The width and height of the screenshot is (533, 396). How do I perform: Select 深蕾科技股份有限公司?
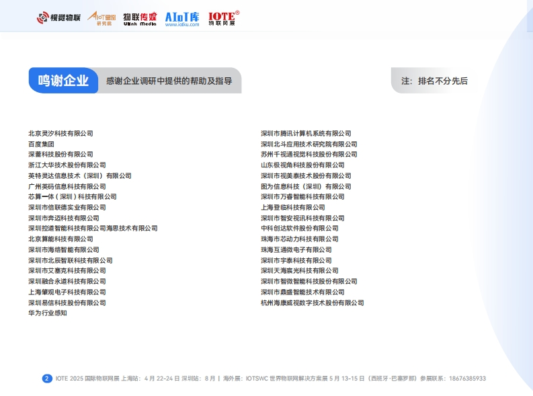(60, 155)
